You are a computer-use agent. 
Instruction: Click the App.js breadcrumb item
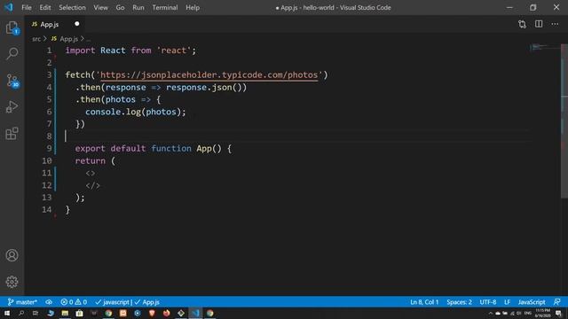click(x=65, y=39)
